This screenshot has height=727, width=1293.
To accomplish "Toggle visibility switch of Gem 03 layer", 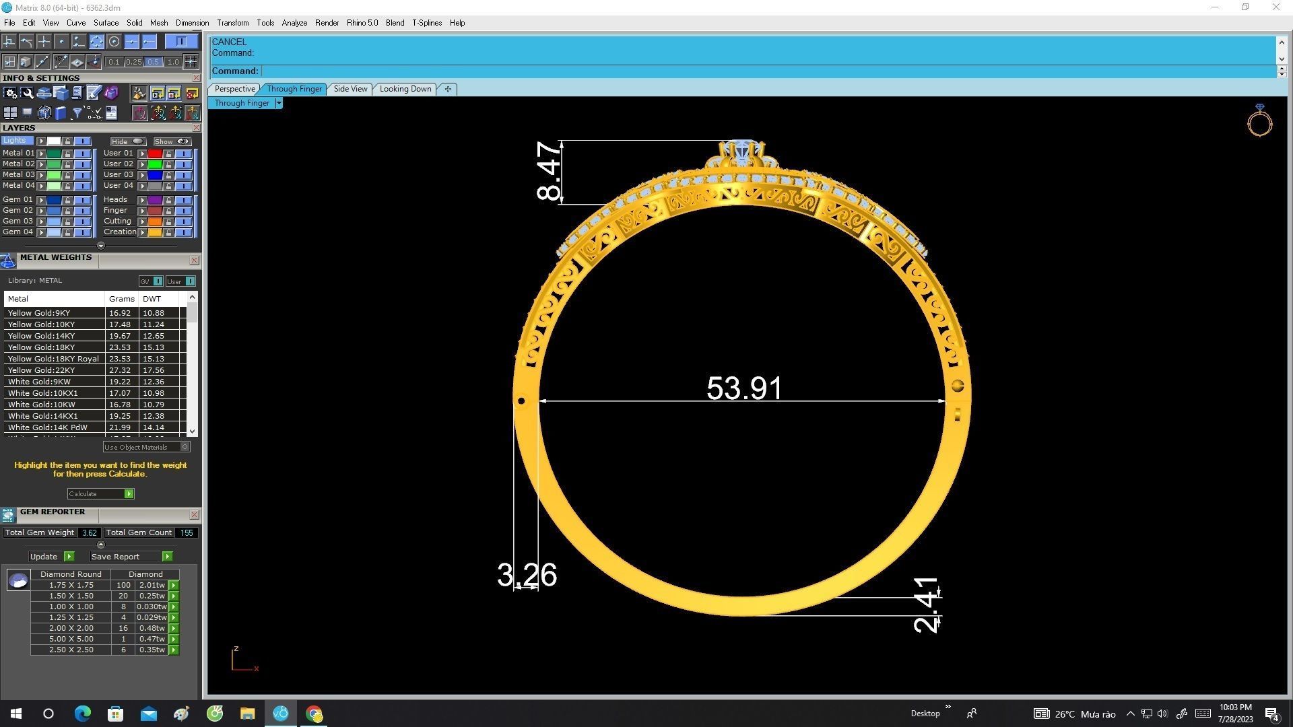I will 83,221.
